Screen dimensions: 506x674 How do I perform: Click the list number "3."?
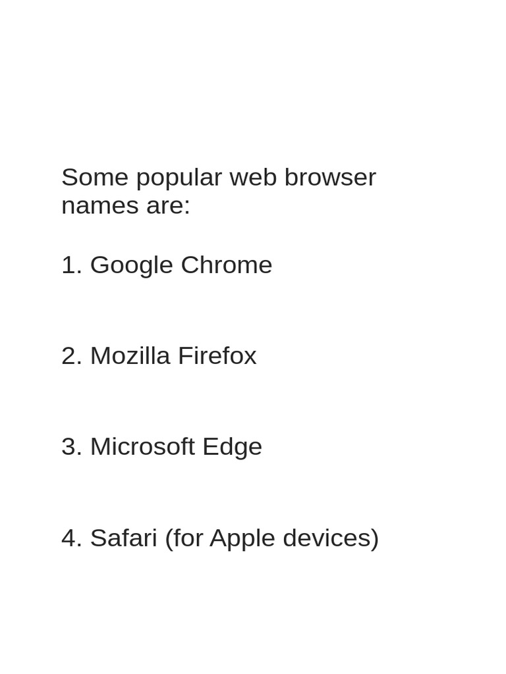pyautogui.click(x=71, y=446)
